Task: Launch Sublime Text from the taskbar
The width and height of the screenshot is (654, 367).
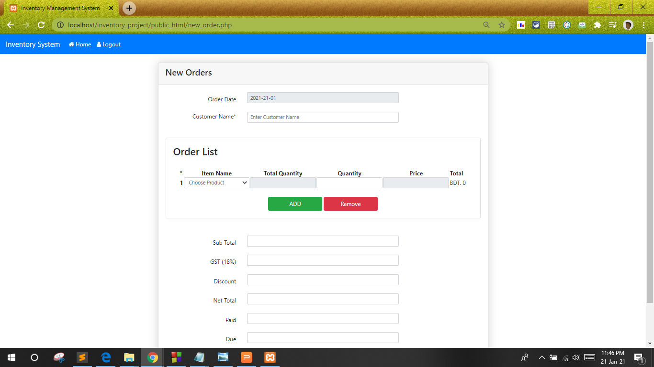Action: tap(82, 357)
